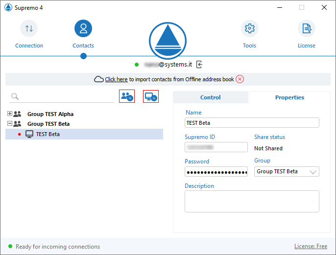This screenshot has height=255, width=336.
Task: Click the 'Not Shared' status text
Action: (x=268, y=148)
